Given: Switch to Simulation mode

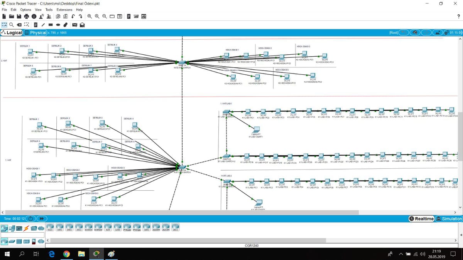Looking at the screenshot, I should coord(449,219).
